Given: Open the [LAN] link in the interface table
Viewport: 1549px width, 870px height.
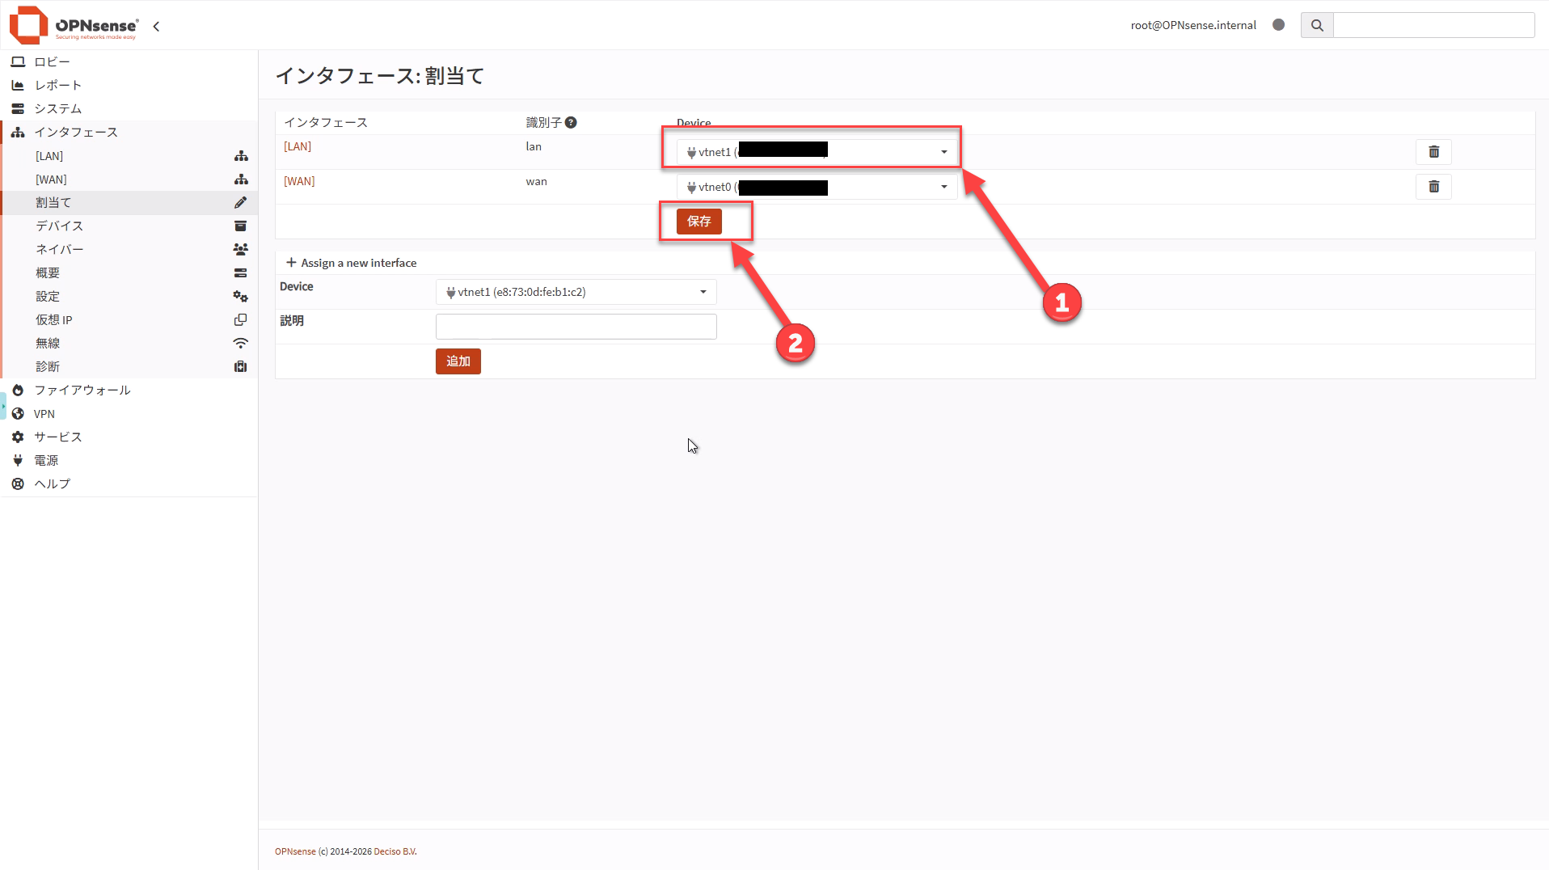Looking at the screenshot, I should 298,146.
